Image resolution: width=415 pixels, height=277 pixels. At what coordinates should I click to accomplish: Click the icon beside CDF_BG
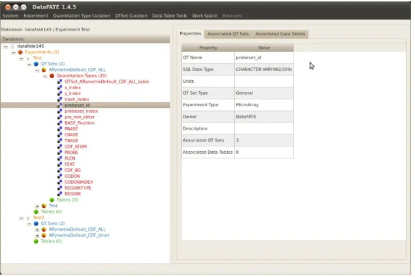(x=60, y=170)
